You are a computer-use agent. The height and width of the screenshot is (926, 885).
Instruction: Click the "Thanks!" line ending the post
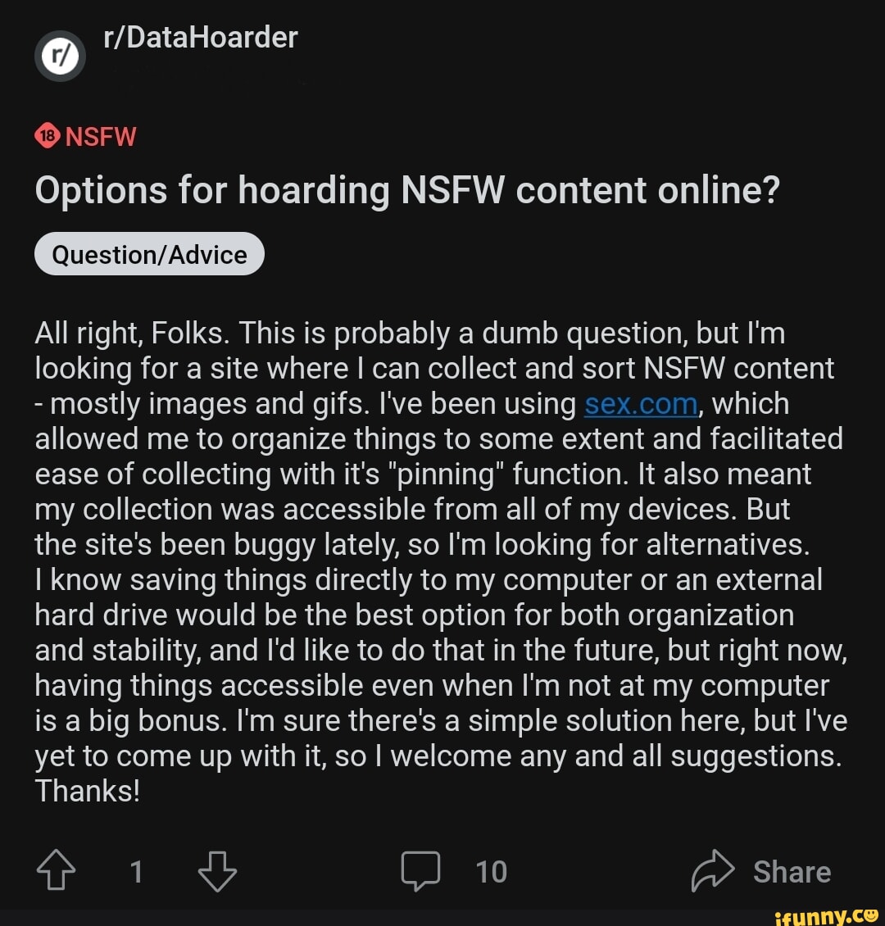click(x=88, y=791)
